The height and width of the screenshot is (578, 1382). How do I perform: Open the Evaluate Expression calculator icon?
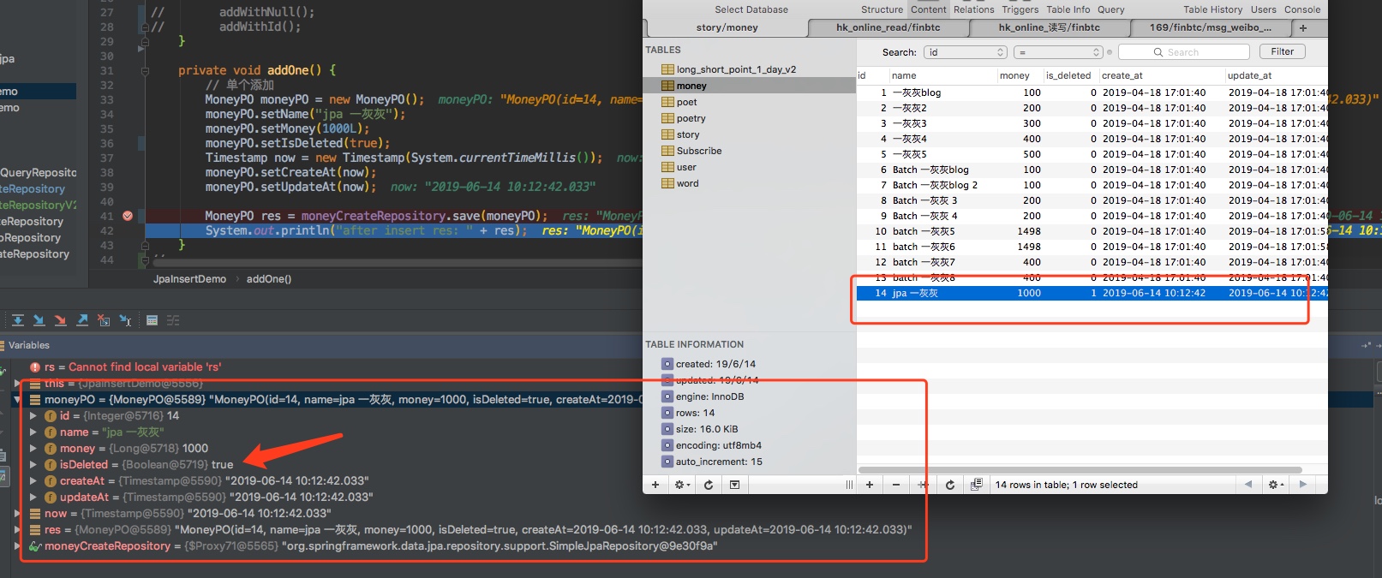coord(152,320)
